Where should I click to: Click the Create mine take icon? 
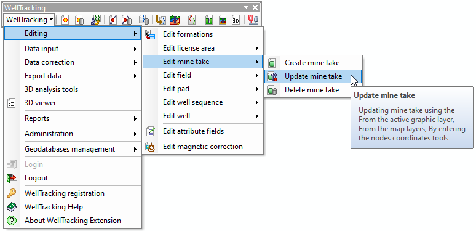pos(272,63)
